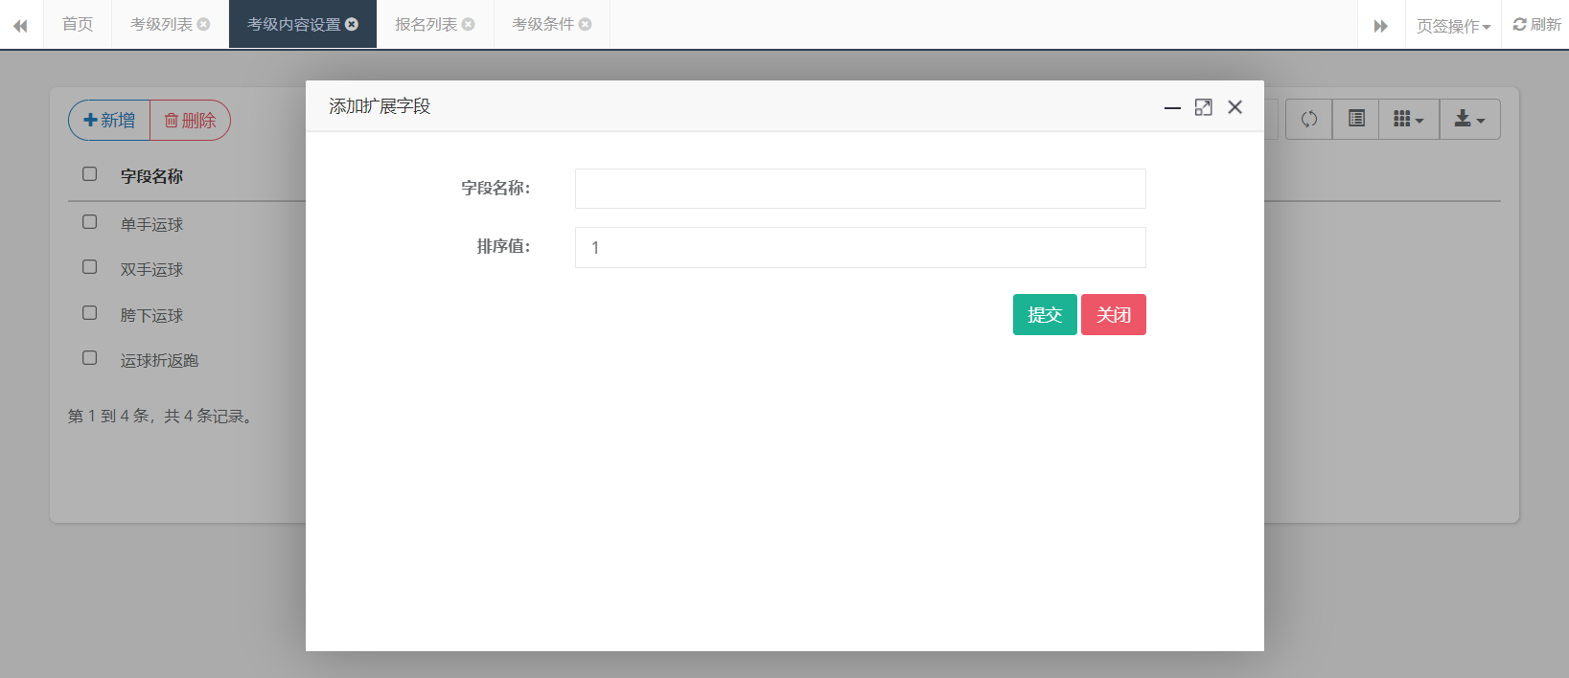Screen dimensions: 1569x678
Task: Expand the export download dropdown
Action: point(1469,119)
